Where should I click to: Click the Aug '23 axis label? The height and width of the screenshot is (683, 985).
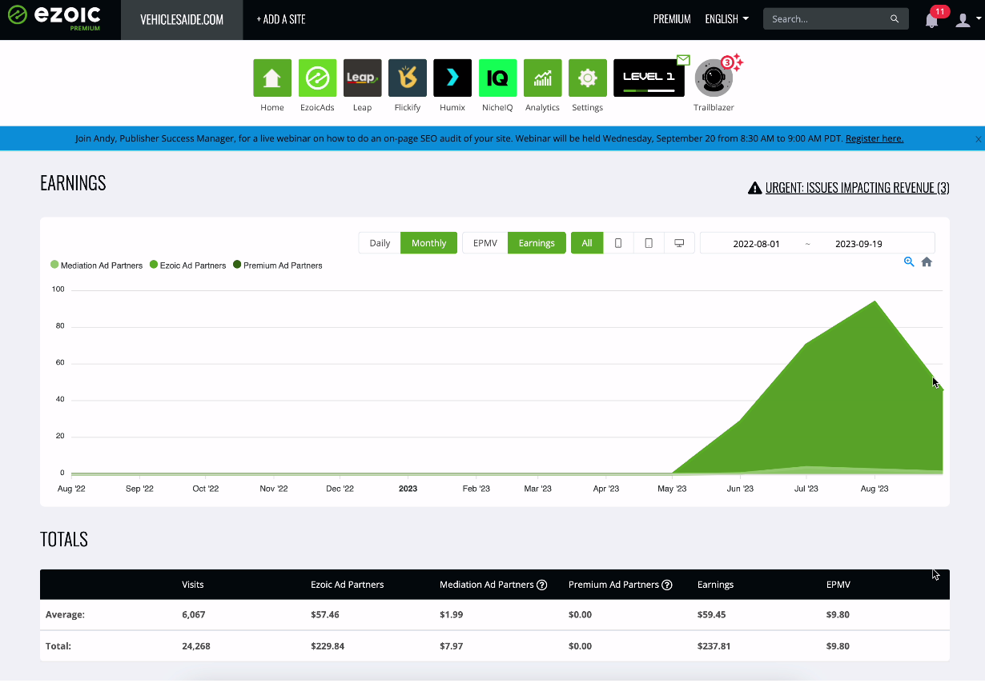[874, 489]
